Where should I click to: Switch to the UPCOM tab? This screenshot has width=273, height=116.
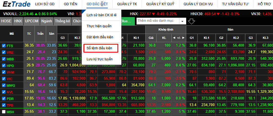(x=32, y=21)
